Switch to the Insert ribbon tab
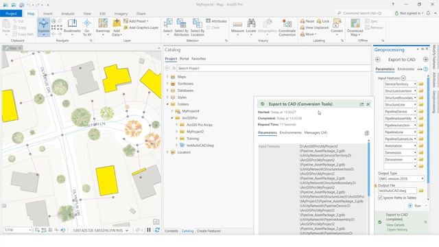Image resolution: width=439 pixels, height=247 pixels. (47, 14)
